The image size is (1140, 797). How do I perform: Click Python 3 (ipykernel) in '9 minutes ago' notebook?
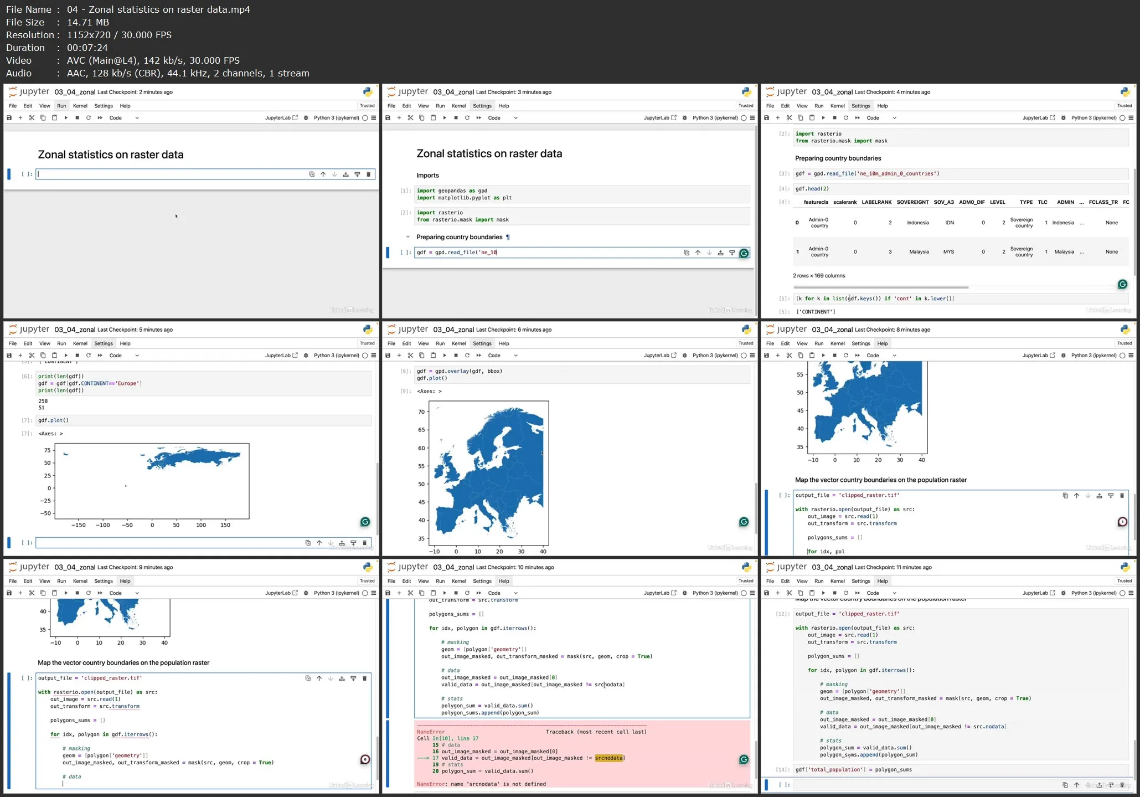(x=336, y=593)
